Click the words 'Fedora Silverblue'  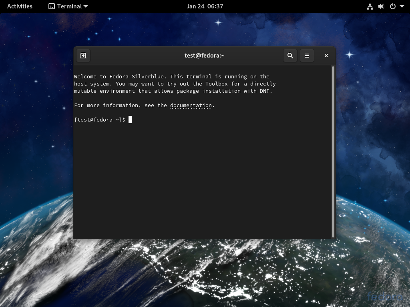coord(137,76)
